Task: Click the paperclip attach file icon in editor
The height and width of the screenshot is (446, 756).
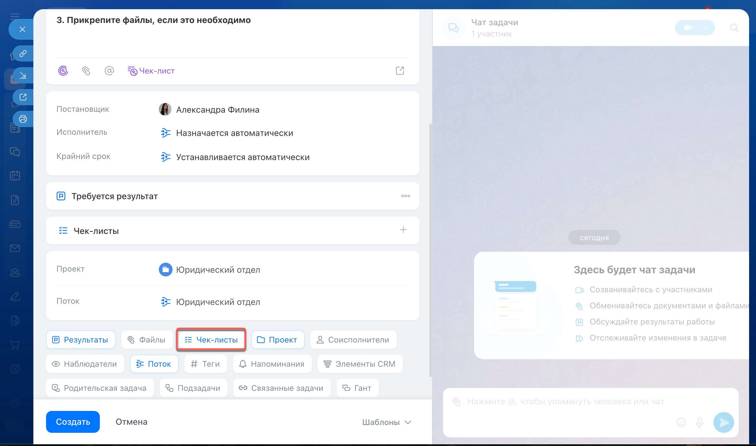Action: click(x=86, y=71)
